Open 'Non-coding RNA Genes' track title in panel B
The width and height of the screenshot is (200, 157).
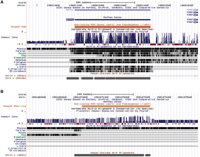tap(112, 104)
